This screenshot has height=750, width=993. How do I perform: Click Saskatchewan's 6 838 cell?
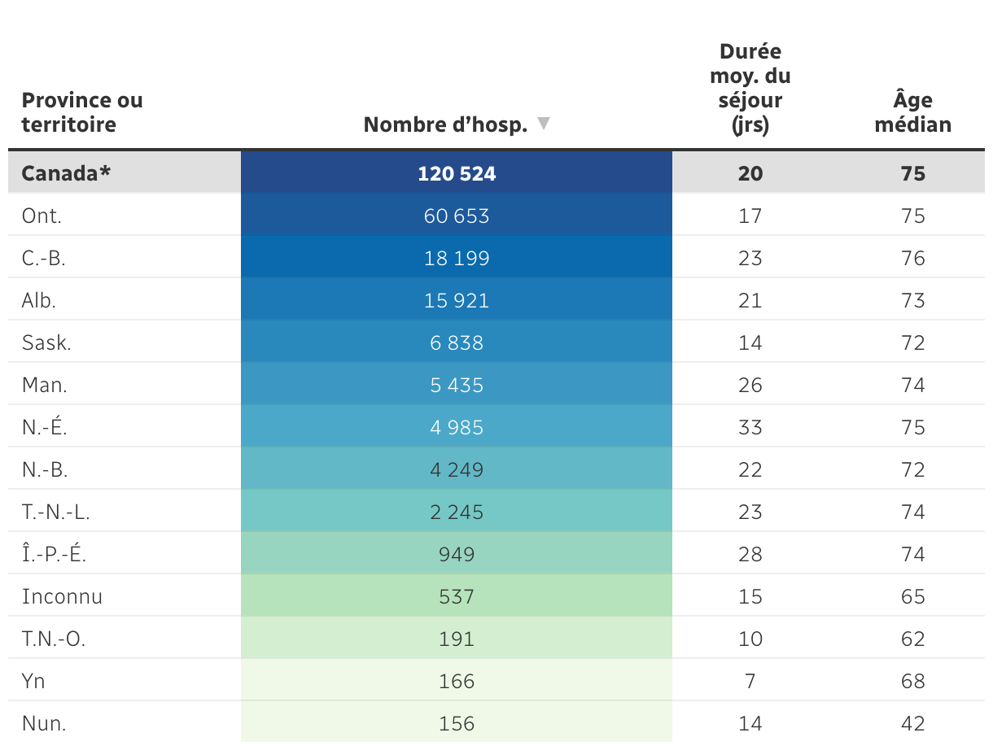(x=457, y=342)
